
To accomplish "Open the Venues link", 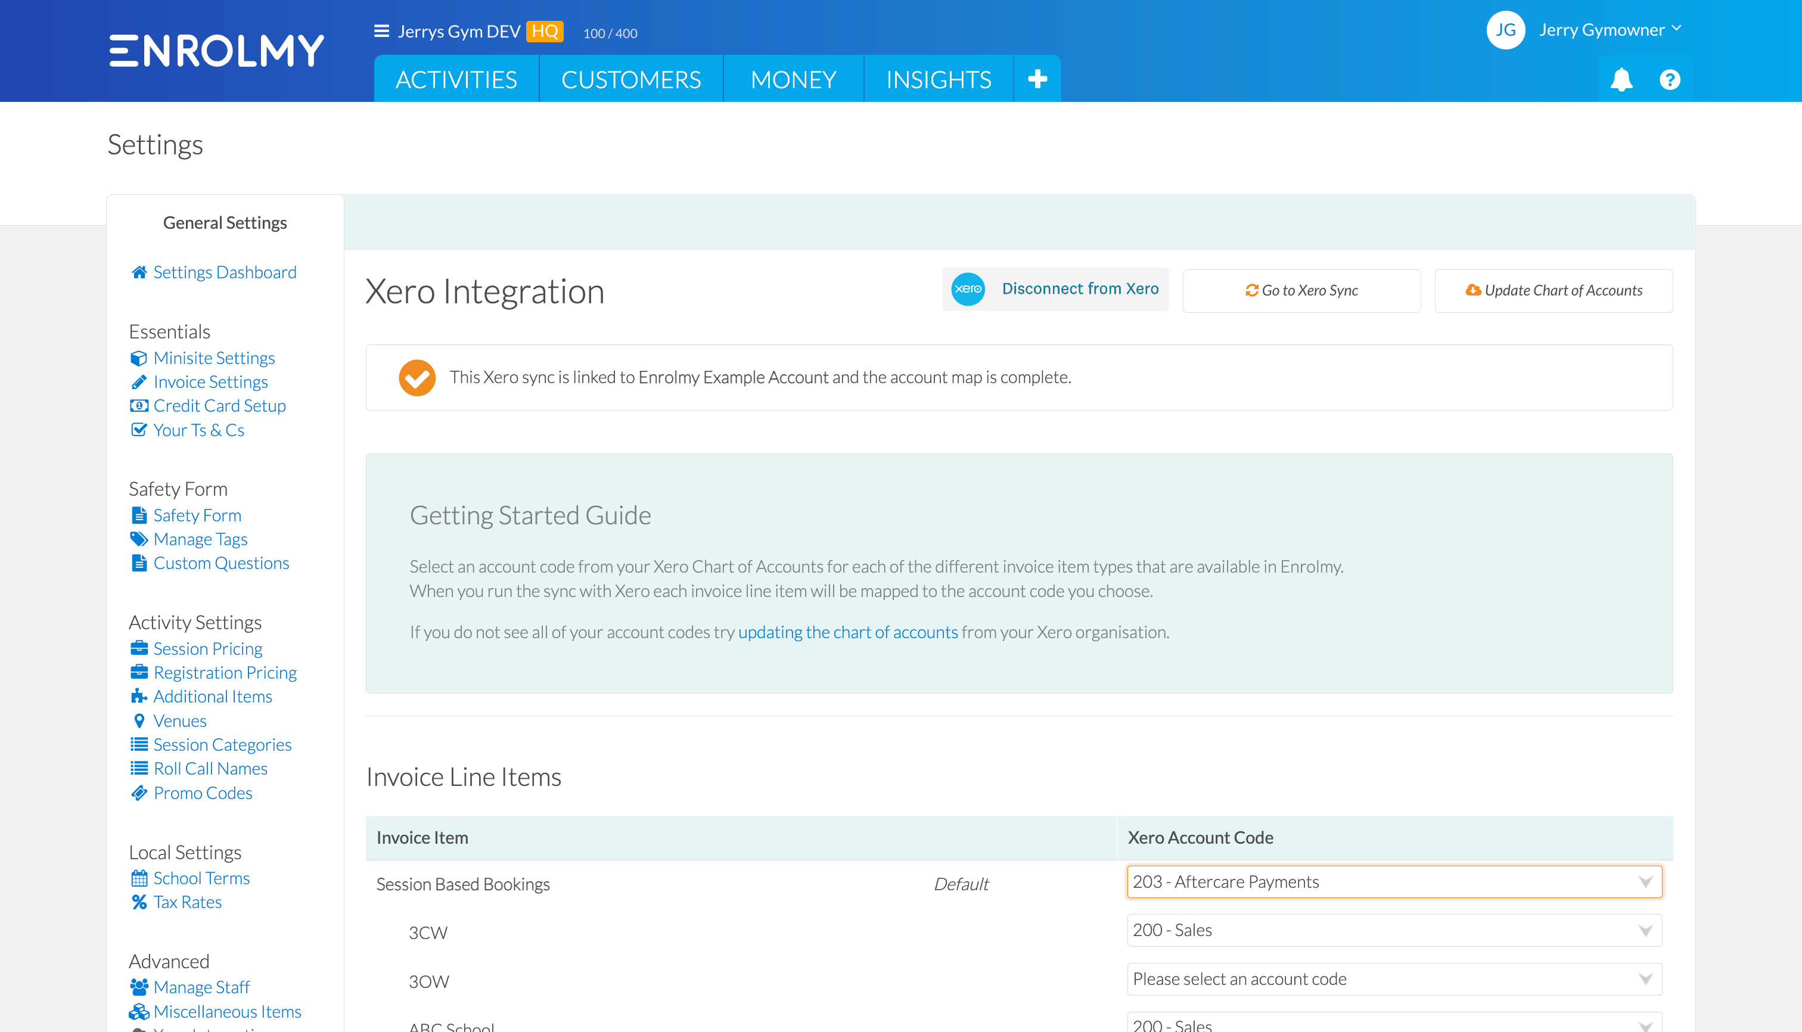I will coord(180,721).
